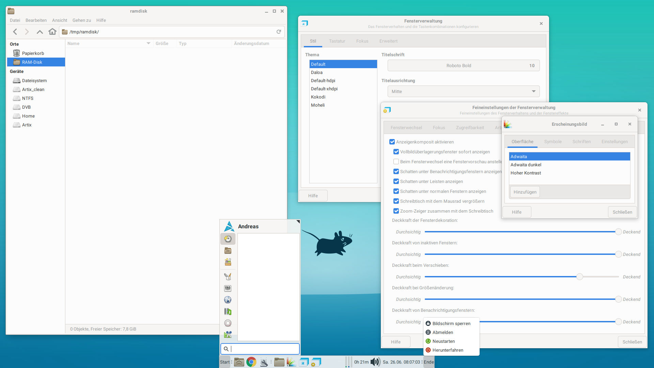
Task: Open the Accessories category in the menu
Action: [228, 335]
